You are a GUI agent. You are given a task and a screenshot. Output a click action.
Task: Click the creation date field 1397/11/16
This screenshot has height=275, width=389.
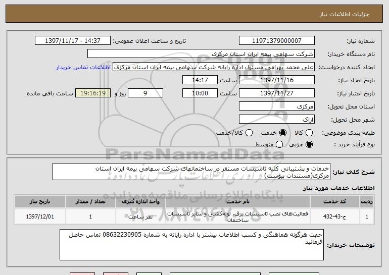coord(277,80)
